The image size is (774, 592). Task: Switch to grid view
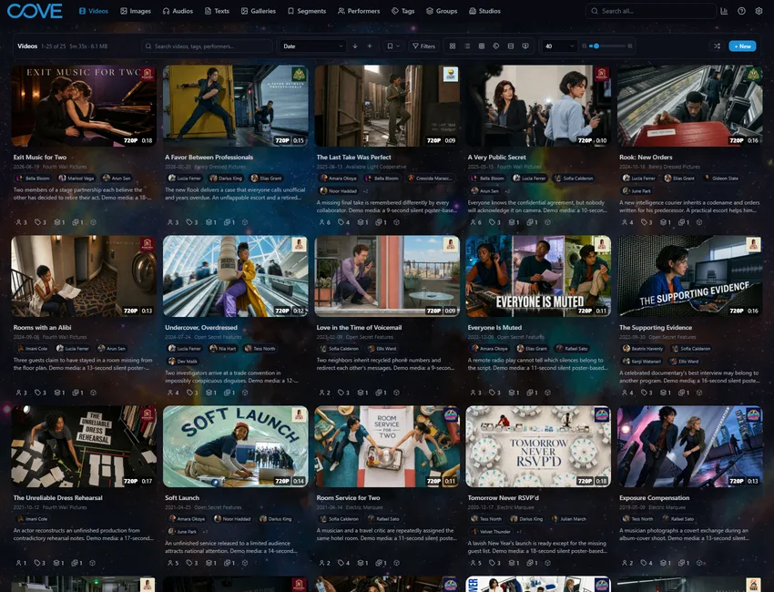(x=453, y=46)
